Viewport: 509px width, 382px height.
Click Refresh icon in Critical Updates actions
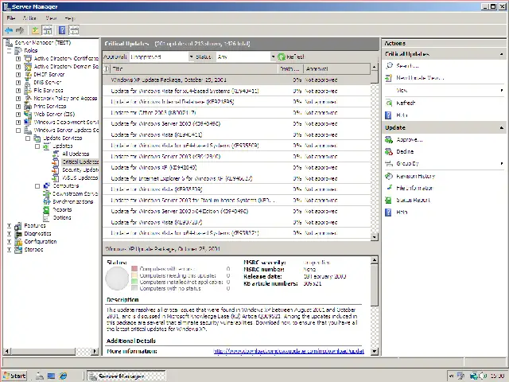coord(389,103)
